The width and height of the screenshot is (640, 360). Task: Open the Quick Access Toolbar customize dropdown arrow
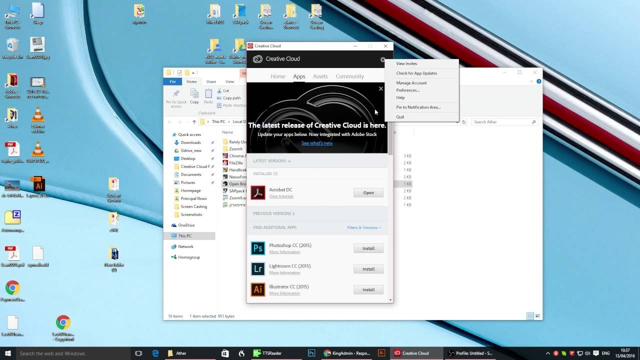(x=193, y=73)
